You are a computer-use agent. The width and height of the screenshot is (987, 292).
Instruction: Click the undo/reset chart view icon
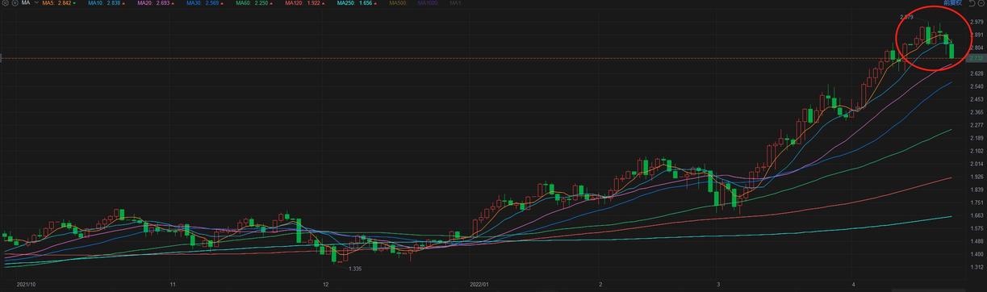972,3
